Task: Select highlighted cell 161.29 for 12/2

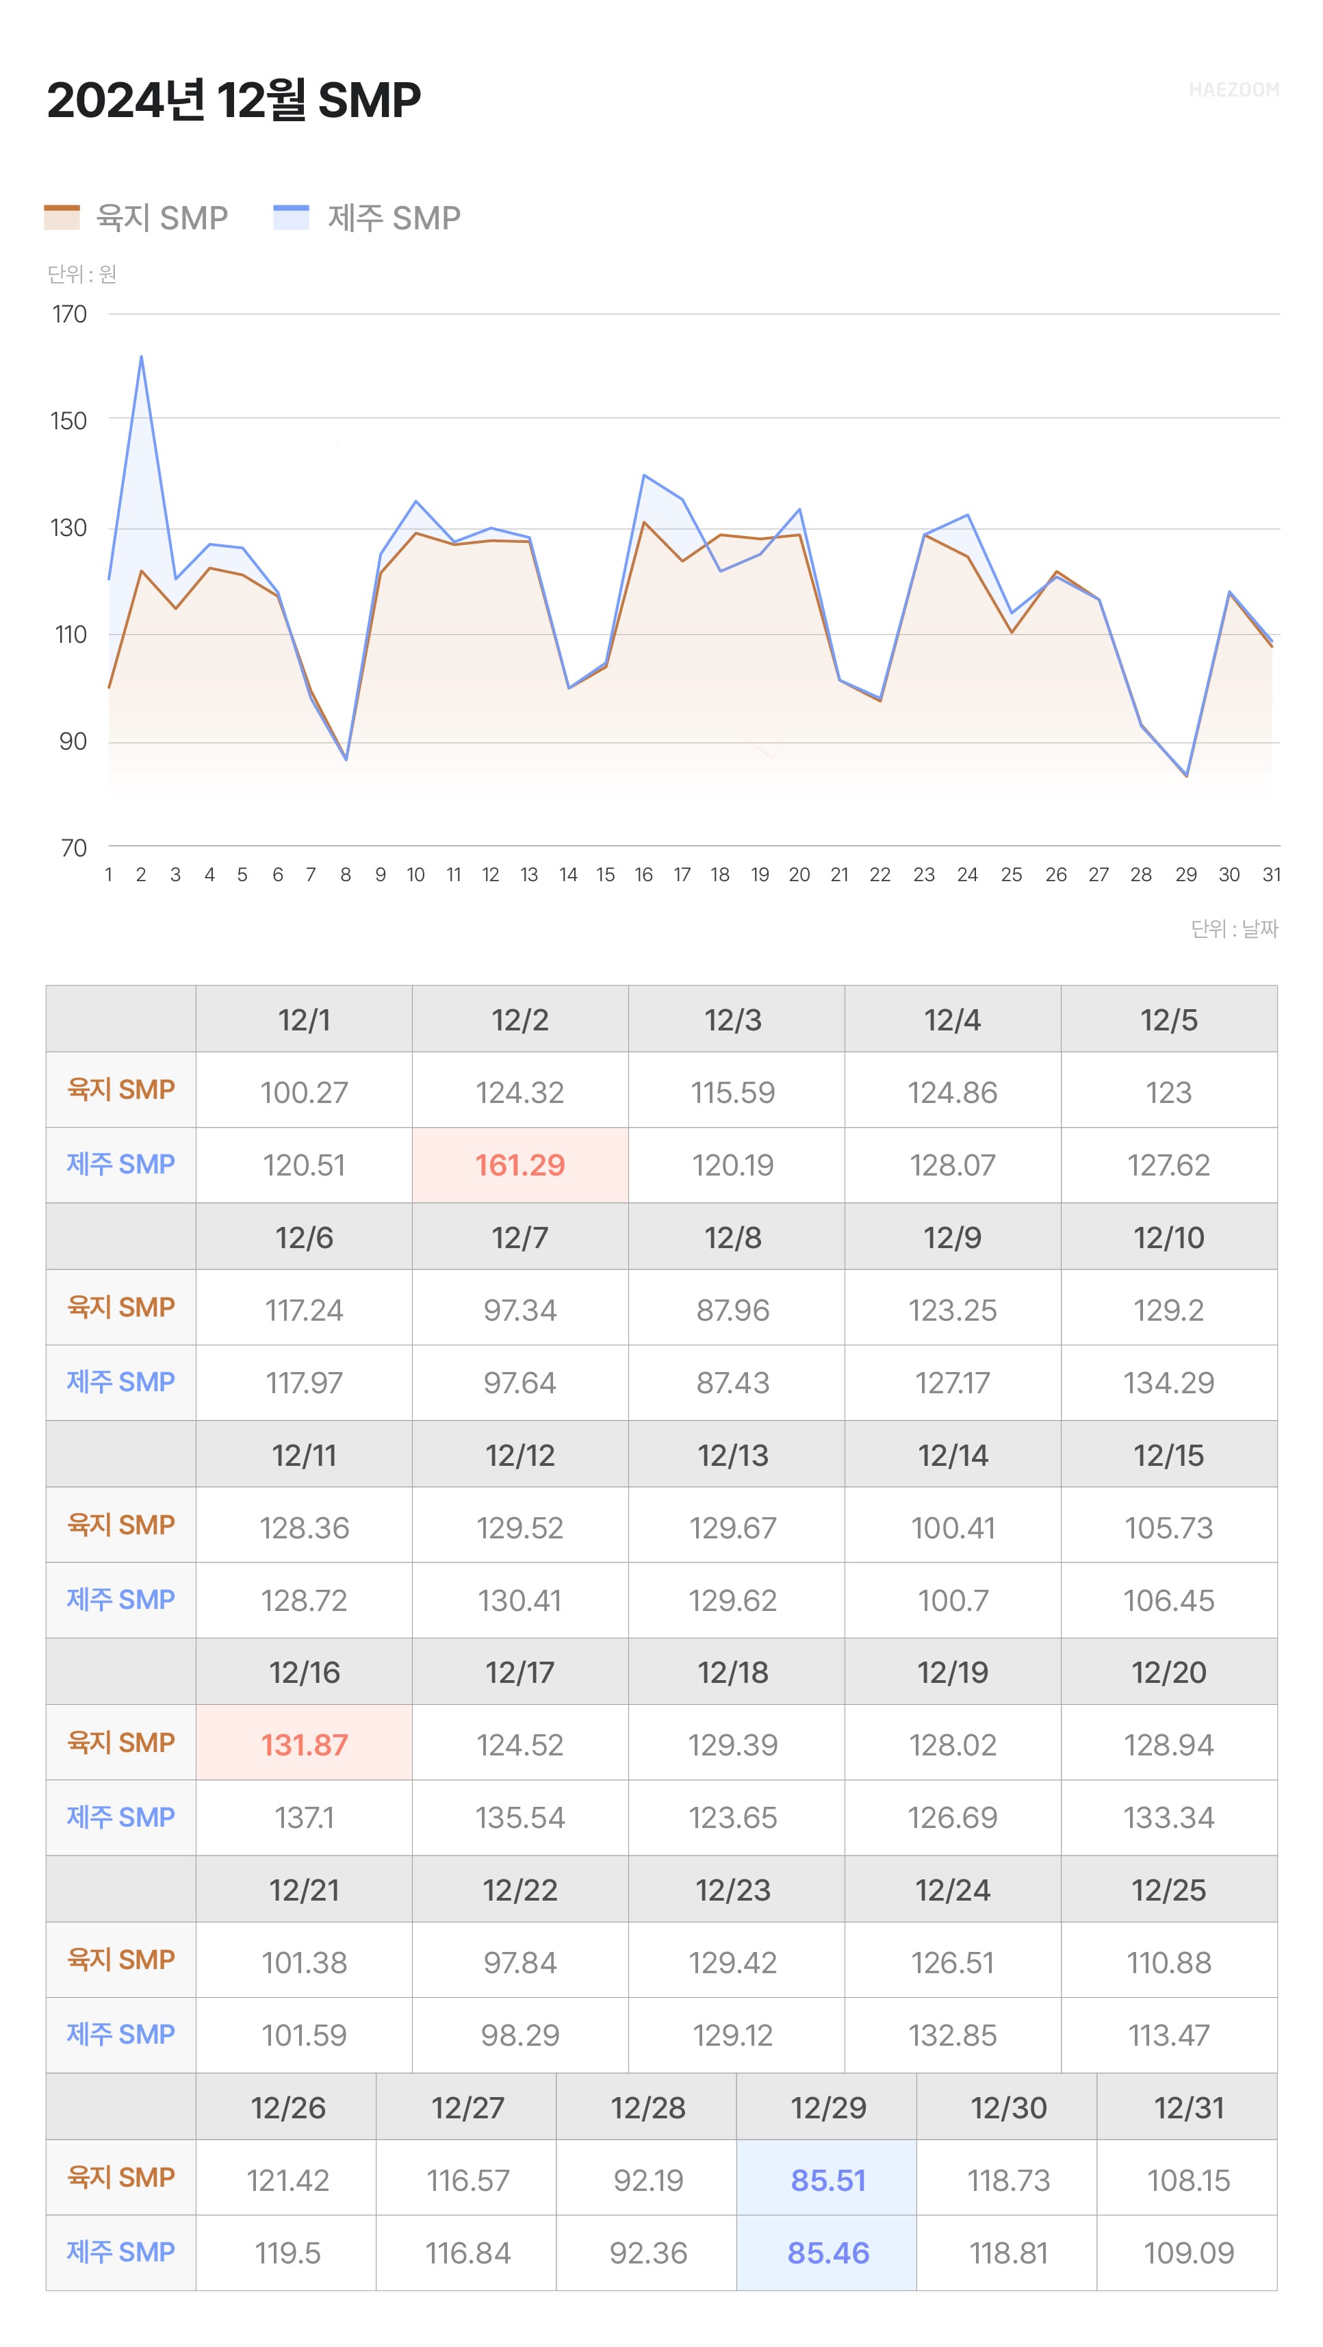Action: pyautogui.click(x=520, y=1165)
